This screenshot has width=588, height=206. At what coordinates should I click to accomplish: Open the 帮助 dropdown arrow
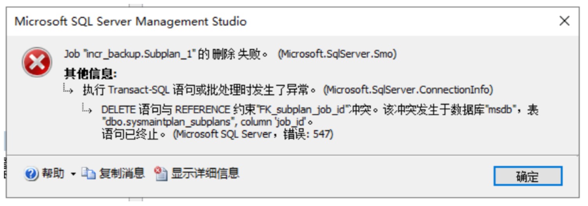coord(73,174)
